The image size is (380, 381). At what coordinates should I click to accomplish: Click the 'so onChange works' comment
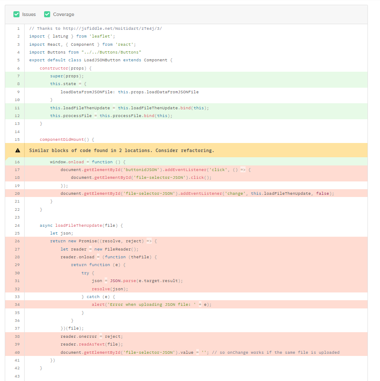[276, 352]
